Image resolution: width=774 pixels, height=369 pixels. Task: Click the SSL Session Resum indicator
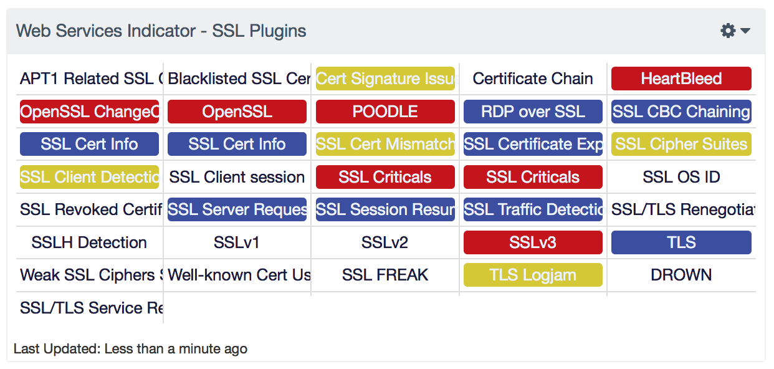[x=385, y=209]
